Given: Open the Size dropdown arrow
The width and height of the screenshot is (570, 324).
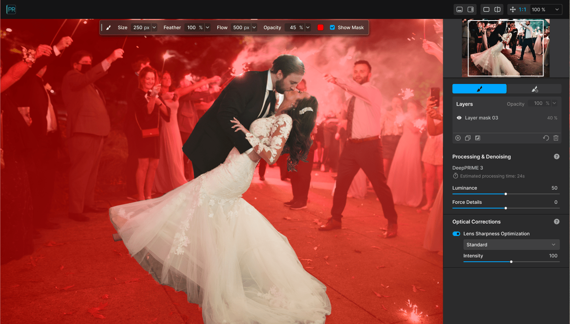Looking at the screenshot, I should point(154,28).
